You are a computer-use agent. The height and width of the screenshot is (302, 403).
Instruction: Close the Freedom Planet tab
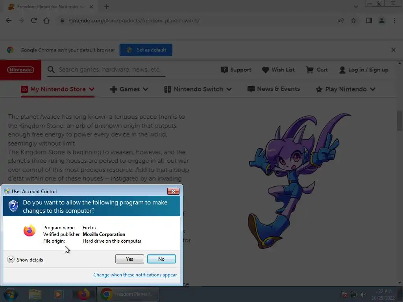click(91, 7)
